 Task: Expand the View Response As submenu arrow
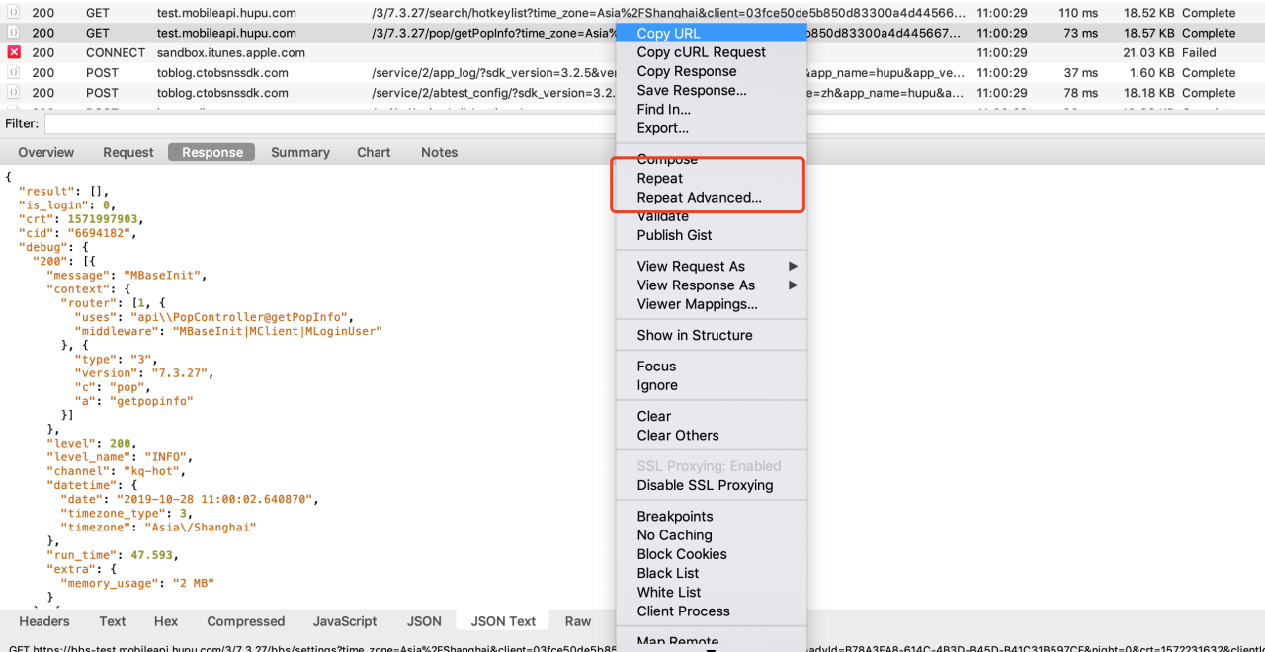[x=793, y=285]
